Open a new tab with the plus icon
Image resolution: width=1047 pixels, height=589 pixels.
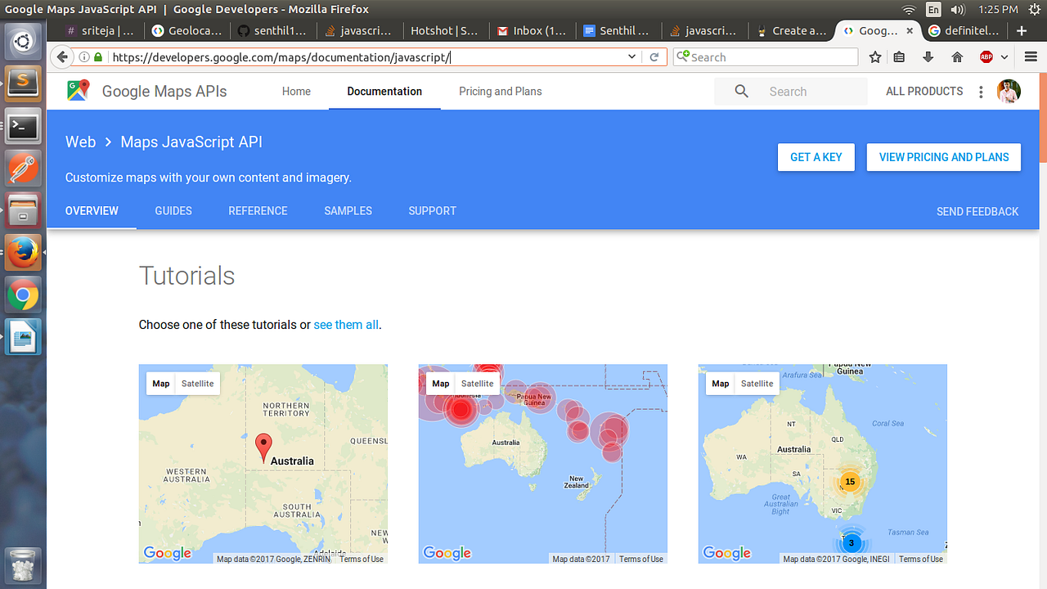[x=1022, y=31]
